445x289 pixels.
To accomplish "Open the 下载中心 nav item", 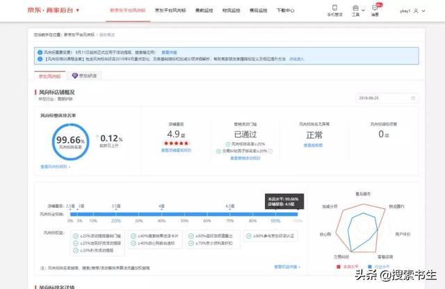I will click(x=286, y=10).
